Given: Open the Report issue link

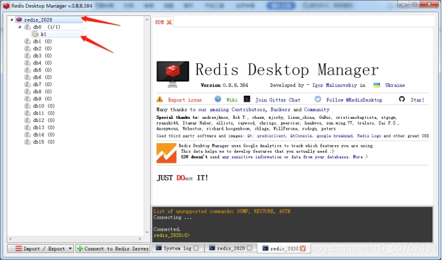Looking at the screenshot, I should pos(185,100).
